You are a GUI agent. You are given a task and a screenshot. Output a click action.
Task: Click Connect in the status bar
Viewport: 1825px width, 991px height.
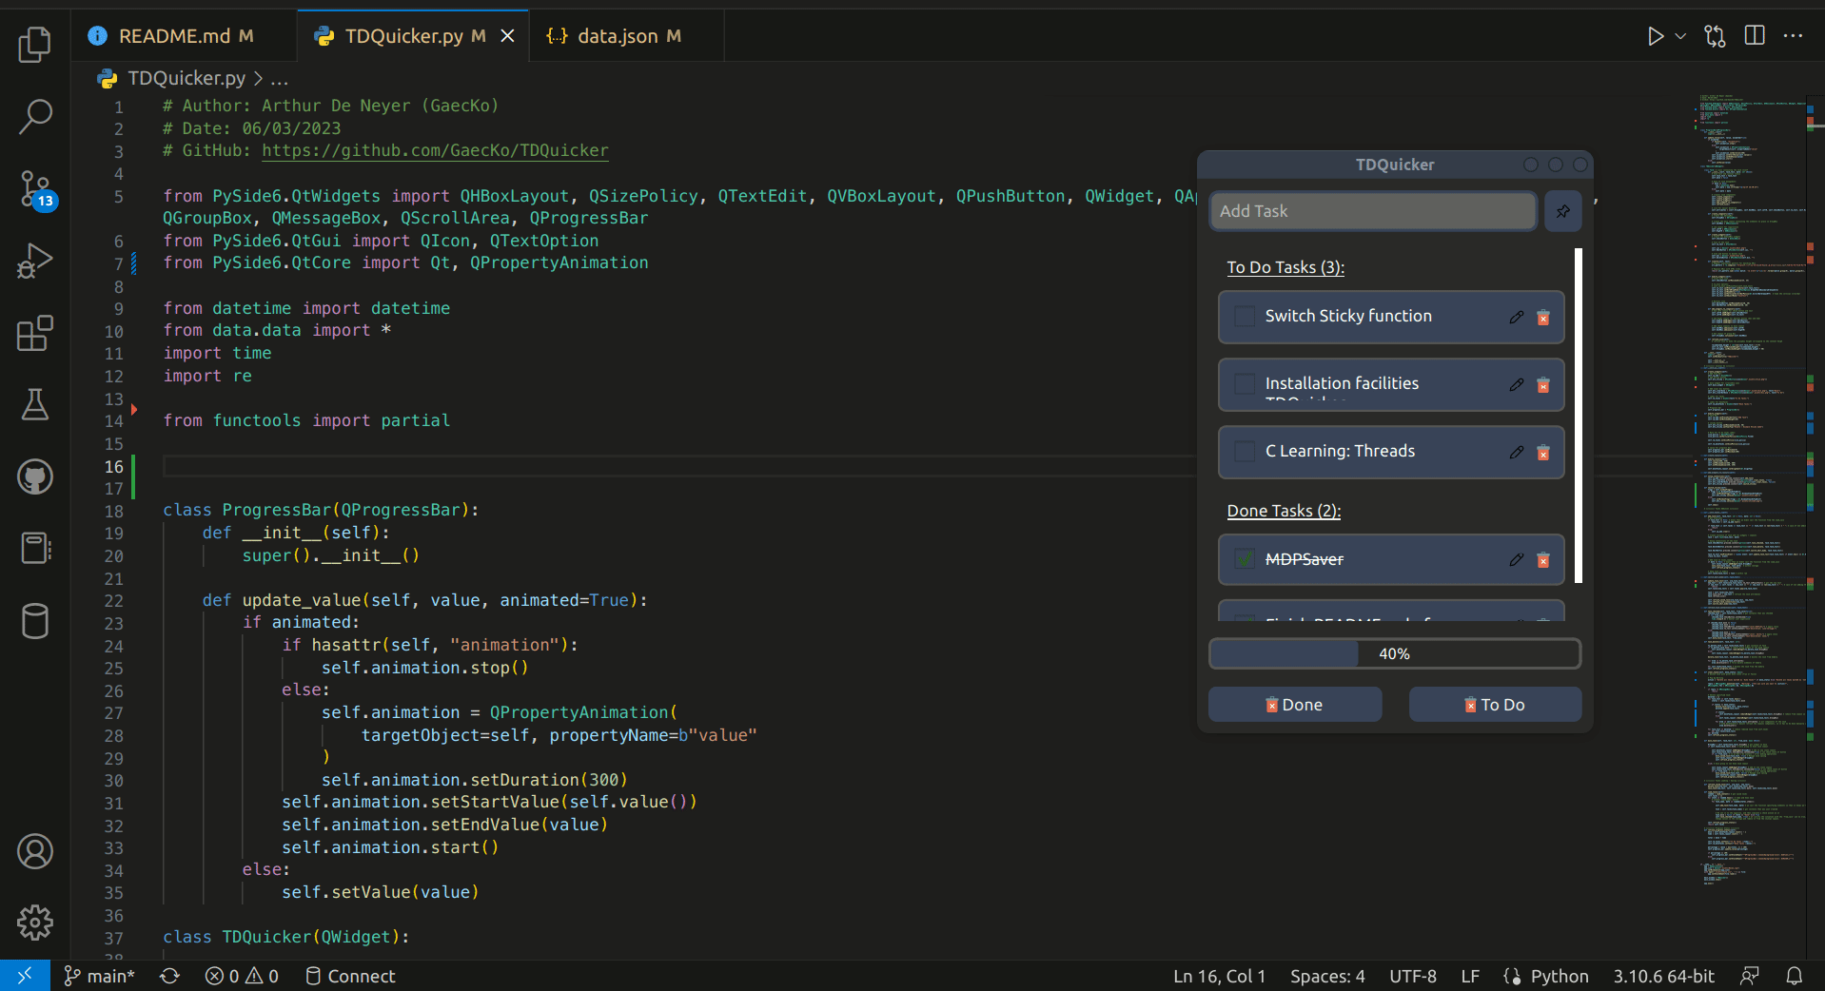(x=350, y=976)
